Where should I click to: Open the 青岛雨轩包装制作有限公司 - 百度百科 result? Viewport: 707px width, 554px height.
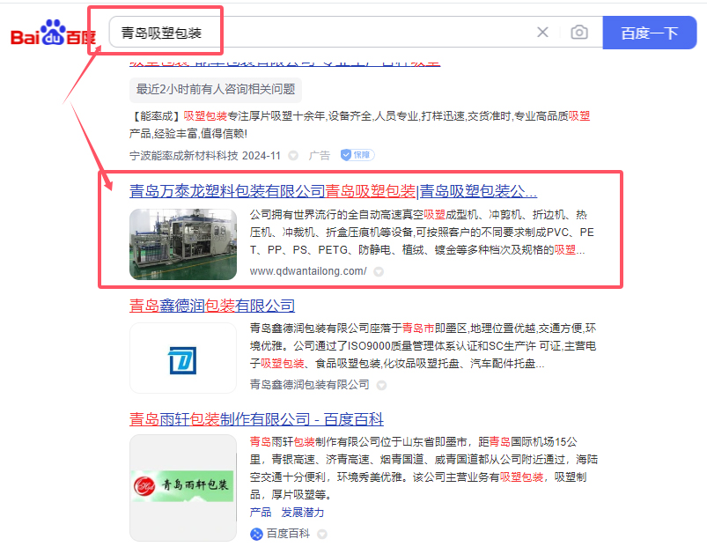(256, 419)
